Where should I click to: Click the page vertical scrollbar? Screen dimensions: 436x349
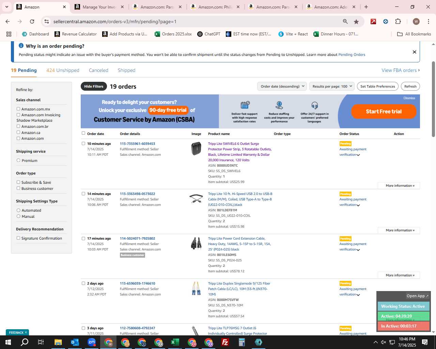(433, 99)
